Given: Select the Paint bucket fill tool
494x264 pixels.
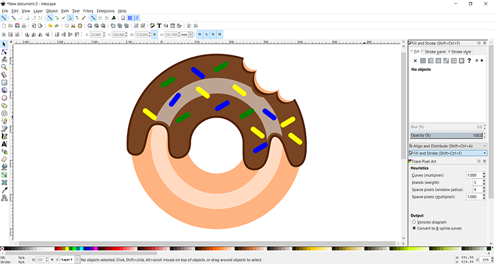Looking at the screenshot, I should (4, 167).
